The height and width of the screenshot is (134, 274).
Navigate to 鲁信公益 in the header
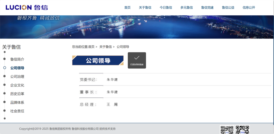228,8
